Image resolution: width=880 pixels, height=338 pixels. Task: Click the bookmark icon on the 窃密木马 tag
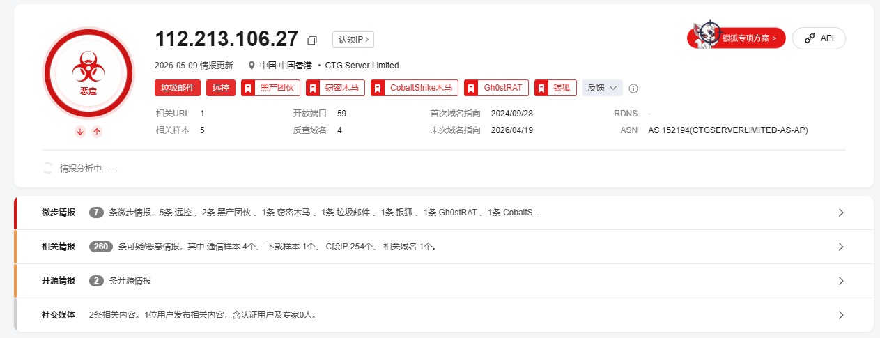(x=313, y=89)
